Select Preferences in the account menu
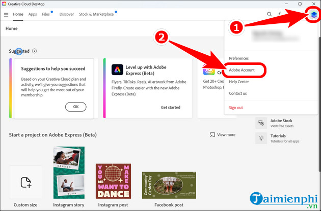The image size is (321, 211). (238, 58)
